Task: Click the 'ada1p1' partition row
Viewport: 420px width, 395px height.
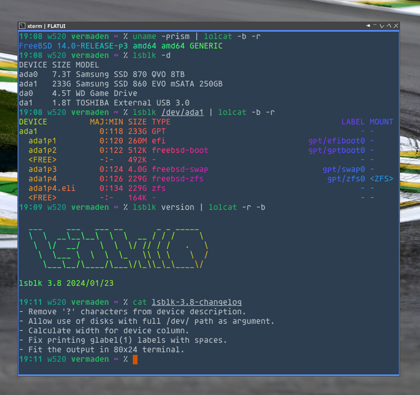Action: click(x=43, y=141)
